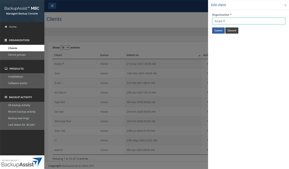The height and width of the screenshot is (169, 289).
Task: Click date 25th May 2020 12:41 AM
Action: 142,141
